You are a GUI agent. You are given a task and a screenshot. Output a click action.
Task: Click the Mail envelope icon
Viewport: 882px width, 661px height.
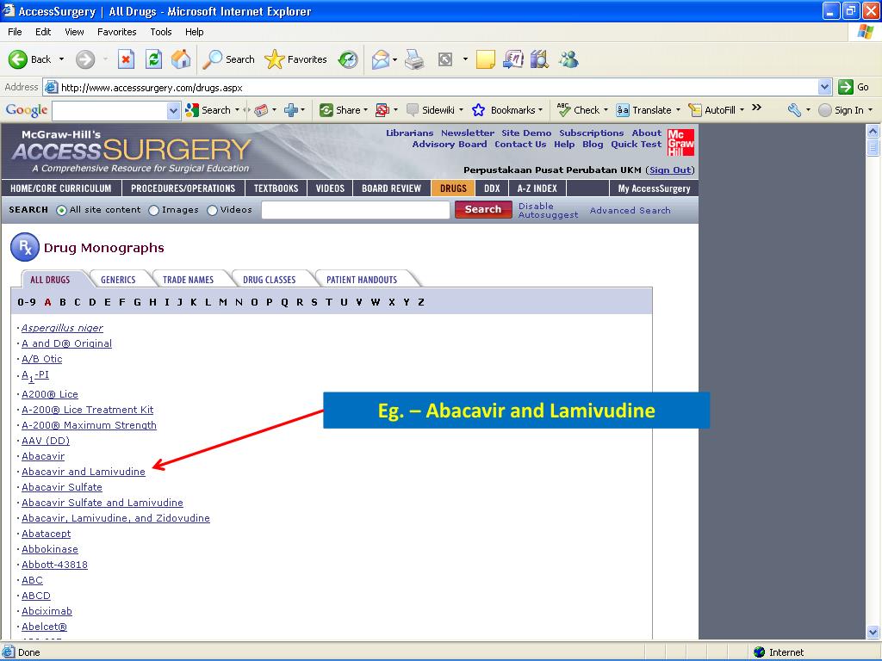click(381, 59)
